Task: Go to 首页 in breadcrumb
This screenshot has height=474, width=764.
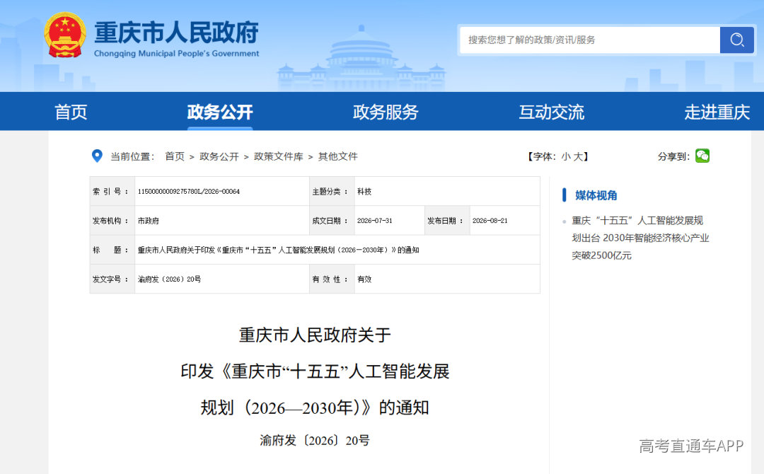Action: tap(175, 156)
